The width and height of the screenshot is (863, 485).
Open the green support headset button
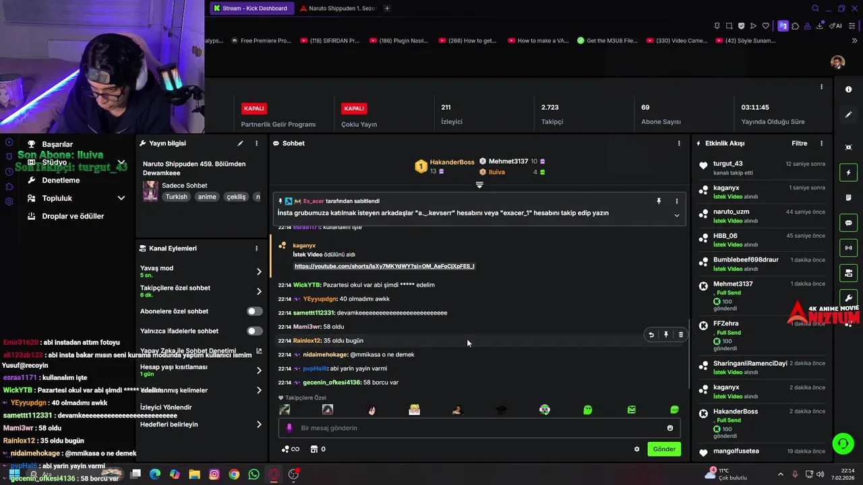tap(843, 443)
